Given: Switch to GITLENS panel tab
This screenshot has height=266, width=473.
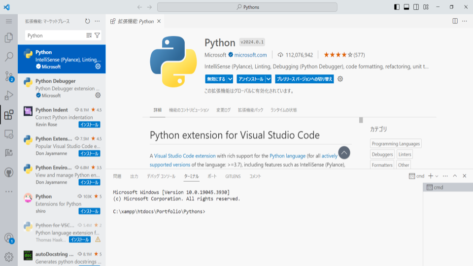Looking at the screenshot, I should click(x=233, y=176).
